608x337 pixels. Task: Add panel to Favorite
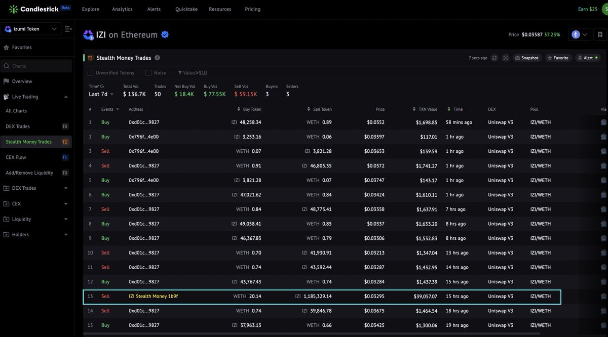pyautogui.click(x=558, y=58)
